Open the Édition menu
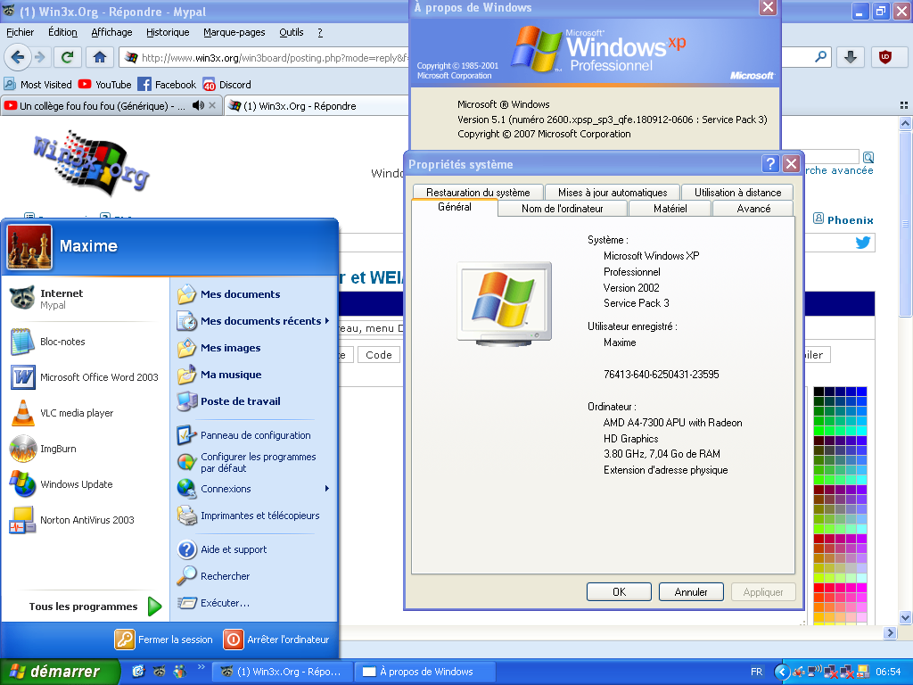 [x=62, y=33]
